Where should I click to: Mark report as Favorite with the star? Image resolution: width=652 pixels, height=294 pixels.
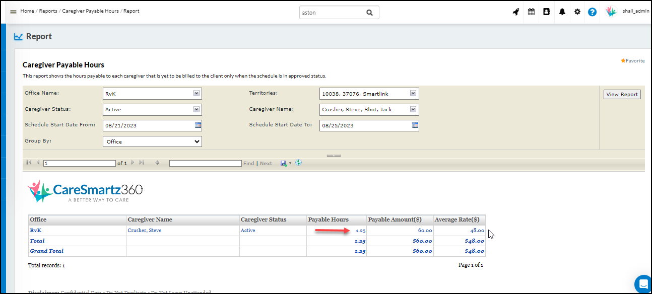pos(623,60)
